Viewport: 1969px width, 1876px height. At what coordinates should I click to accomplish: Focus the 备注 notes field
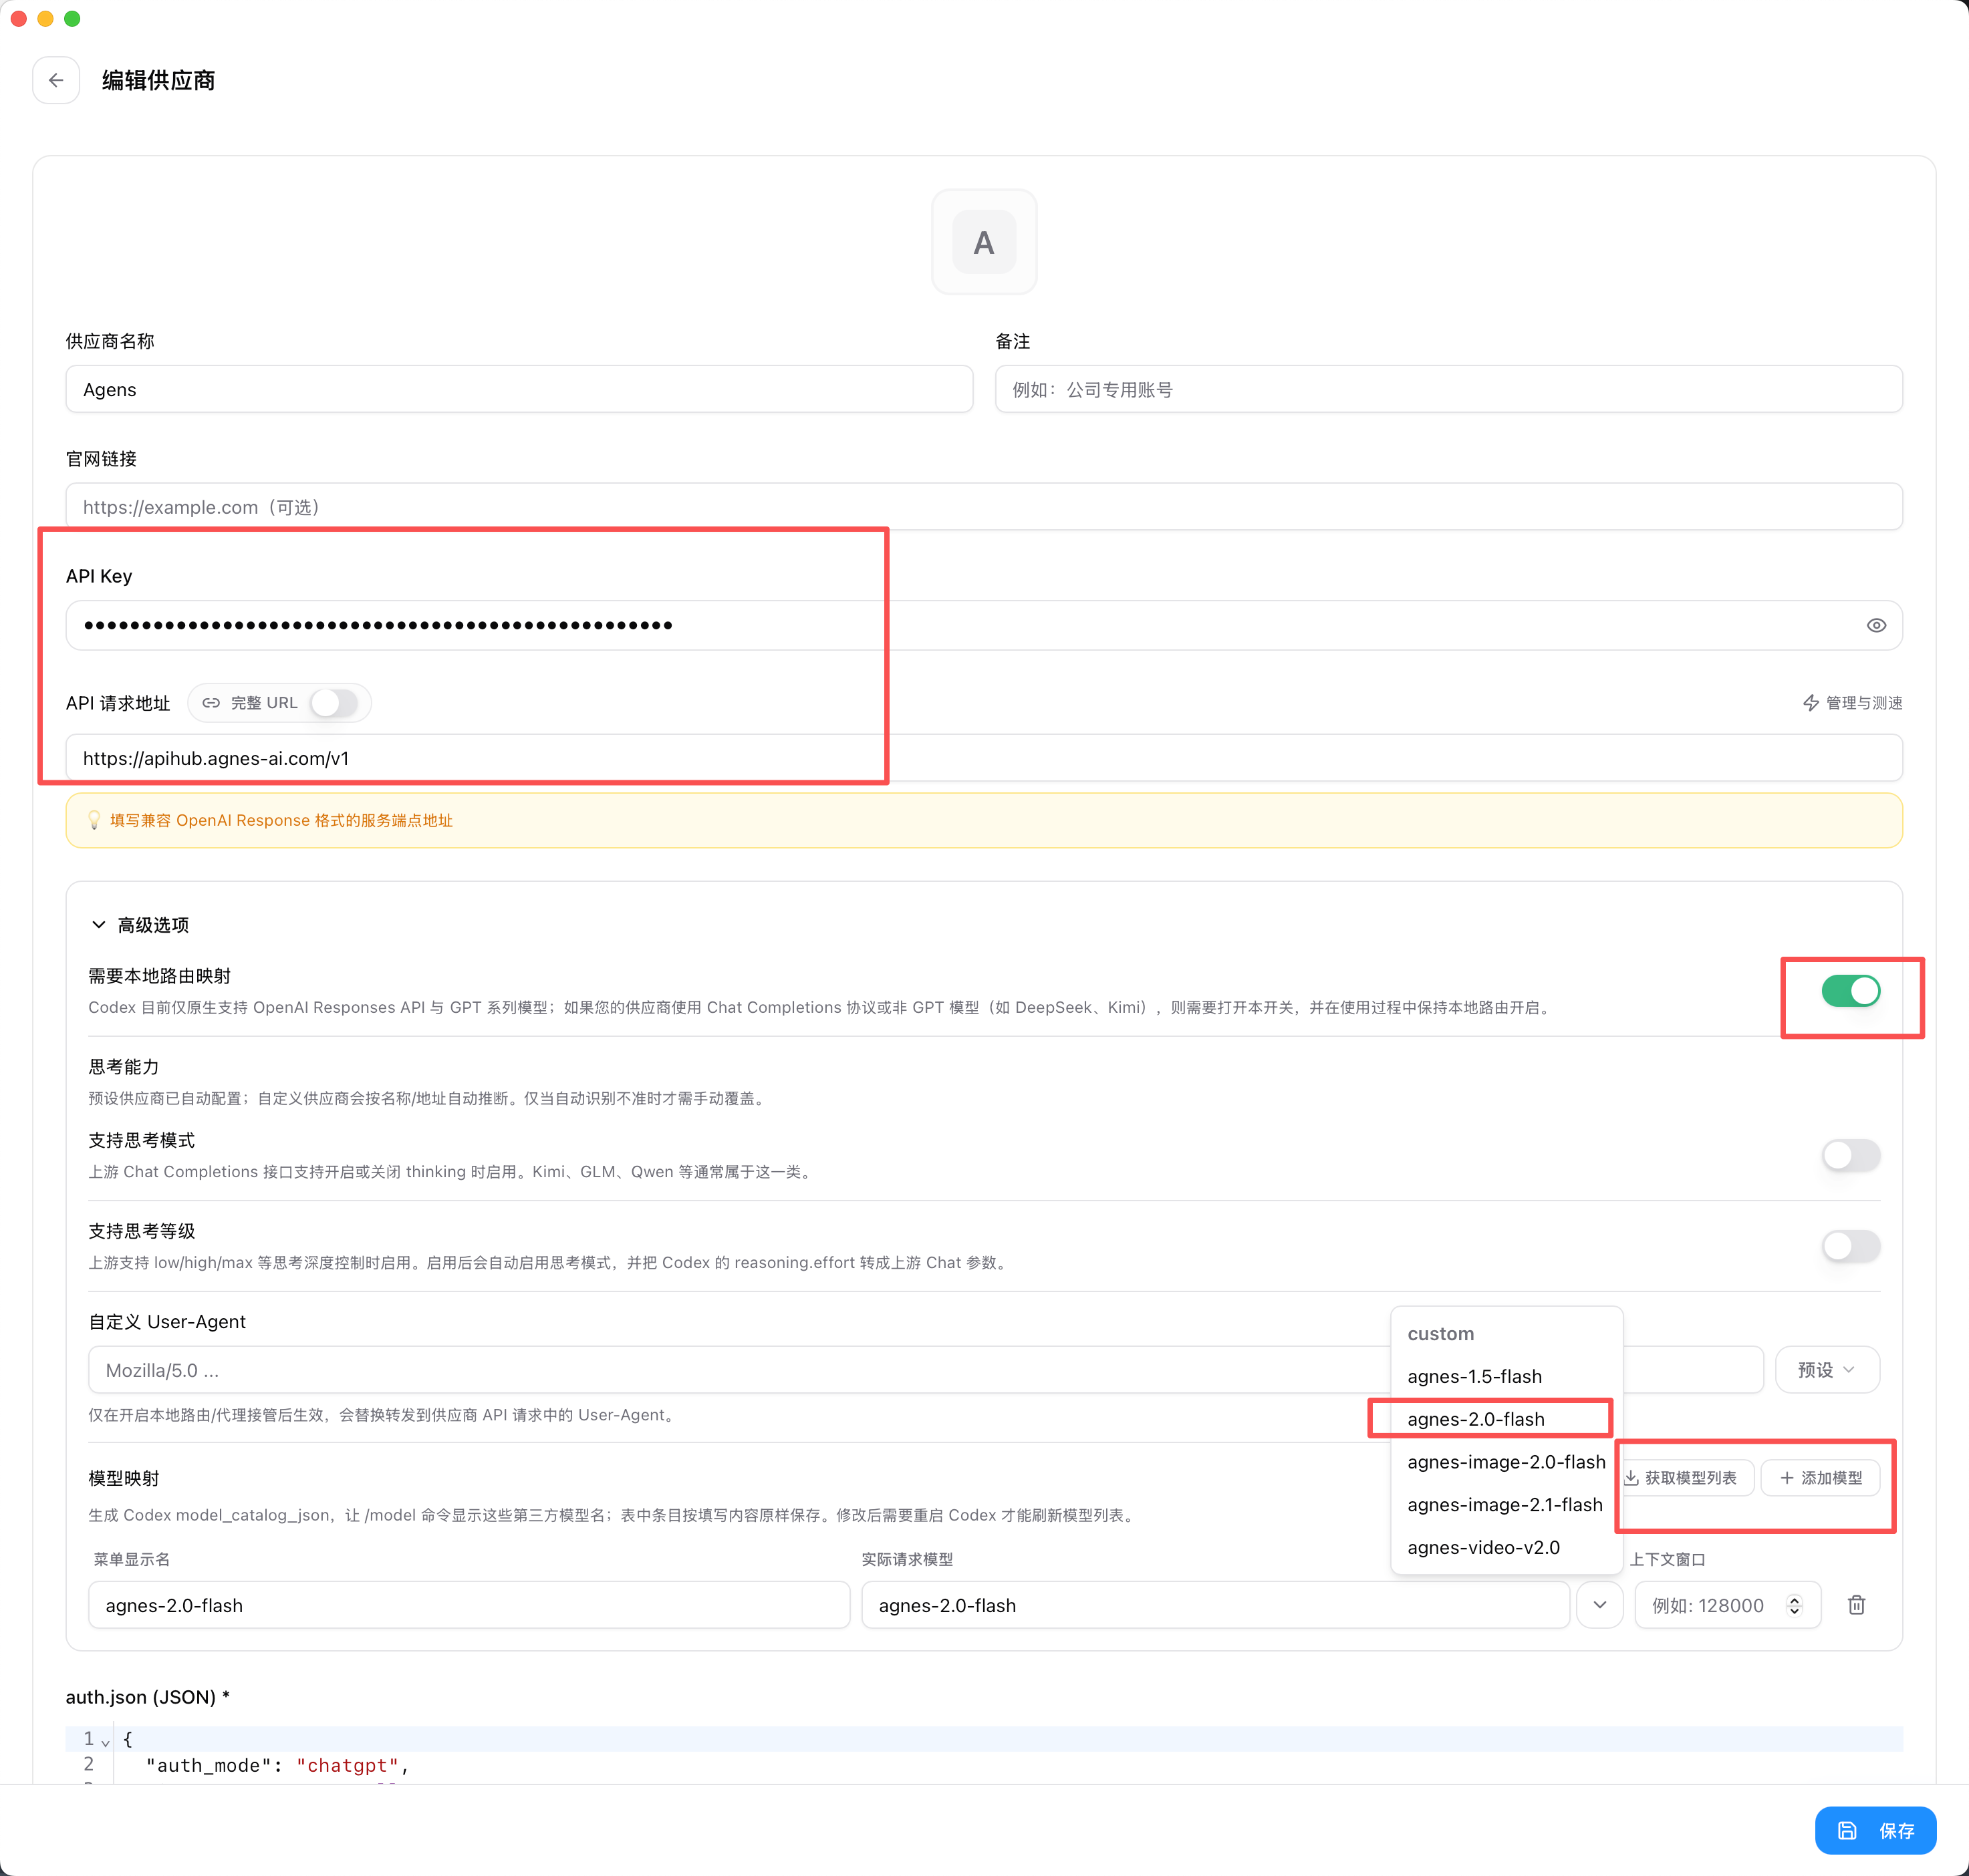click(1449, 389)
